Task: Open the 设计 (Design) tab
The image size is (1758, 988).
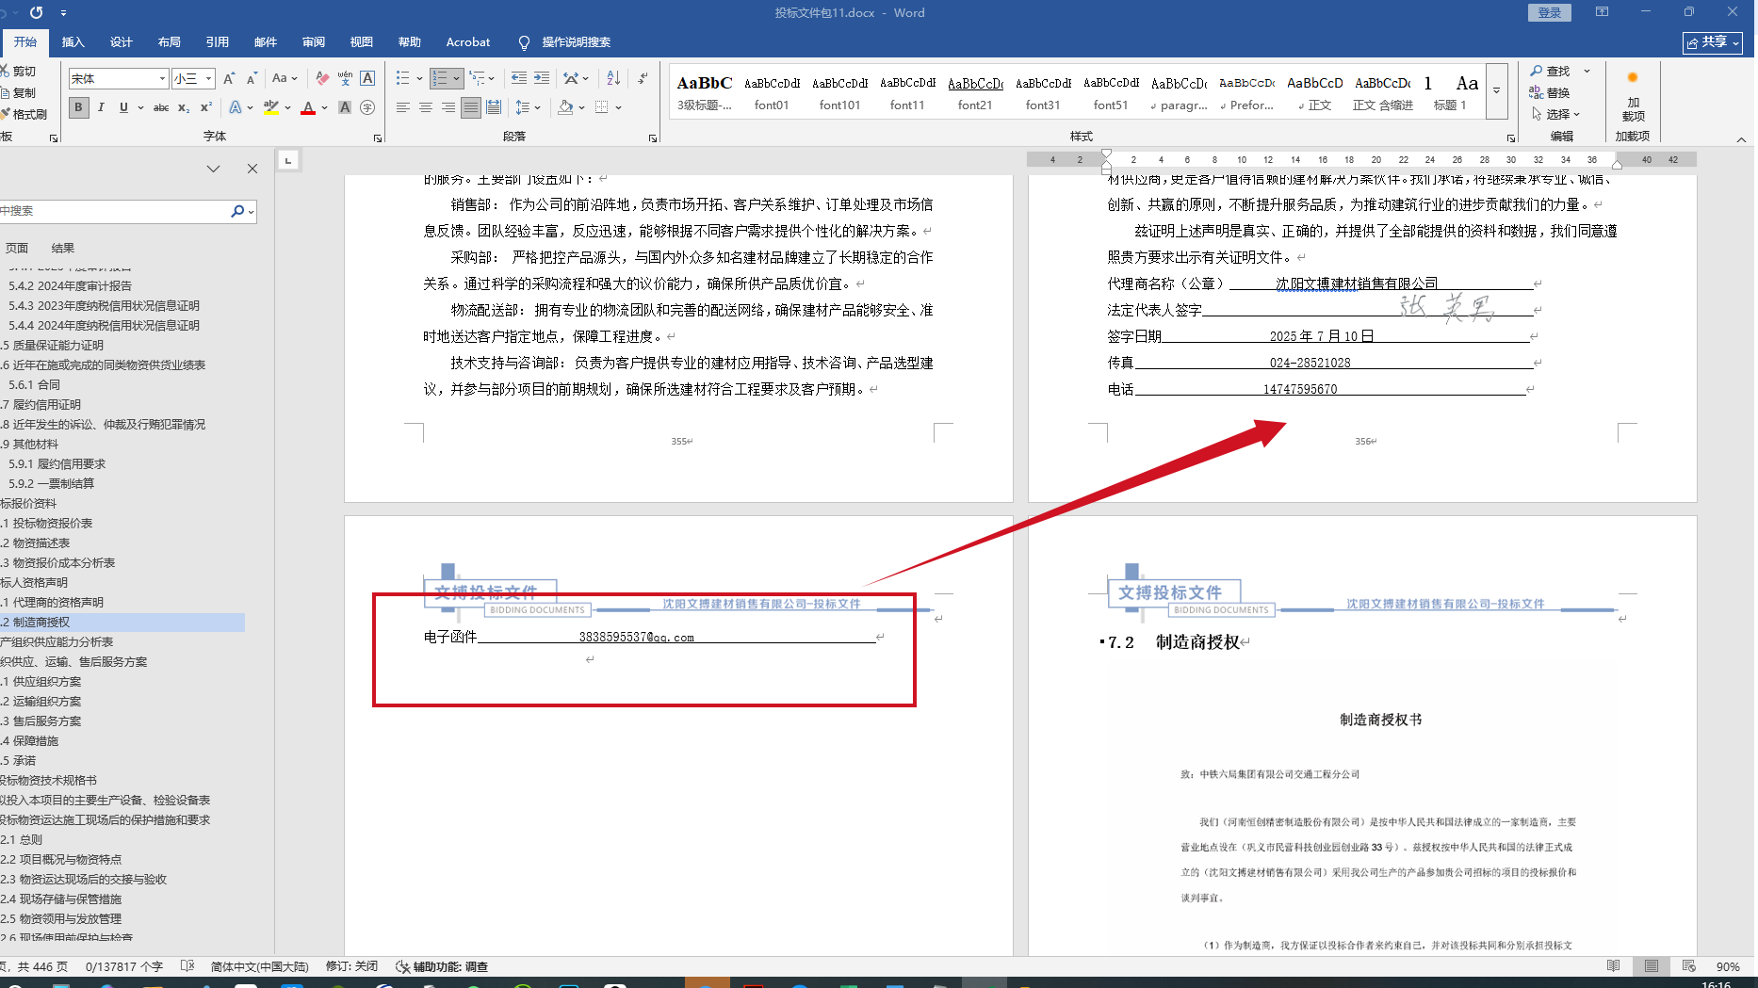Action: click(x=121, y=41)
